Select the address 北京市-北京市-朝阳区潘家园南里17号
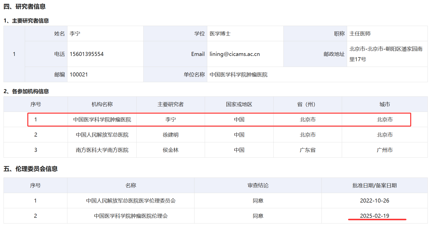The width and height of the screenshot is (430, 226). pyautogui.click(x=386, y=54)
